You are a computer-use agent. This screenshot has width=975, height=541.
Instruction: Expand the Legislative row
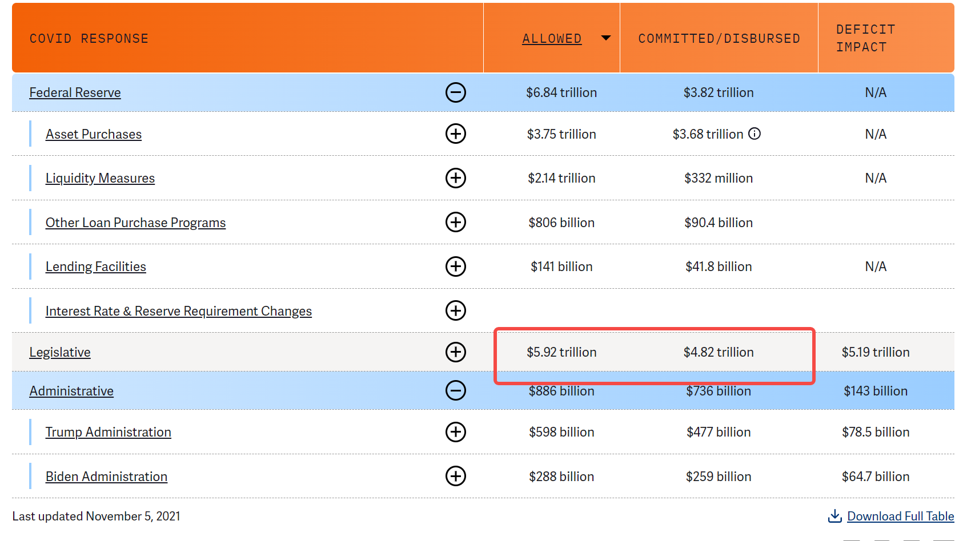click(x=455, y=352)
